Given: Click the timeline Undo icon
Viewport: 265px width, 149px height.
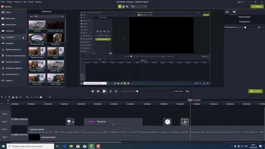Looking at the screenshot, I should [2, 97].
